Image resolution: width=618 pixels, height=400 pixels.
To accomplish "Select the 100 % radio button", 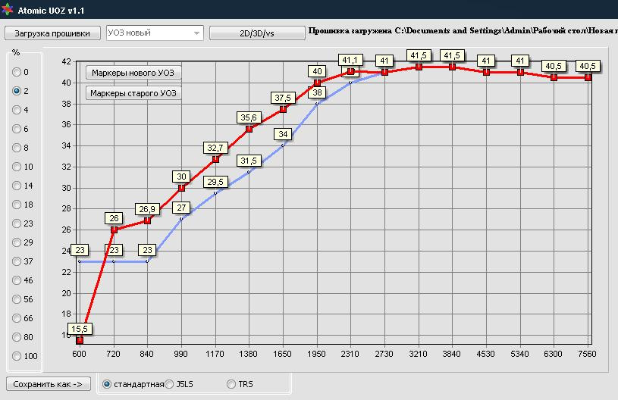I will point(17,356).
